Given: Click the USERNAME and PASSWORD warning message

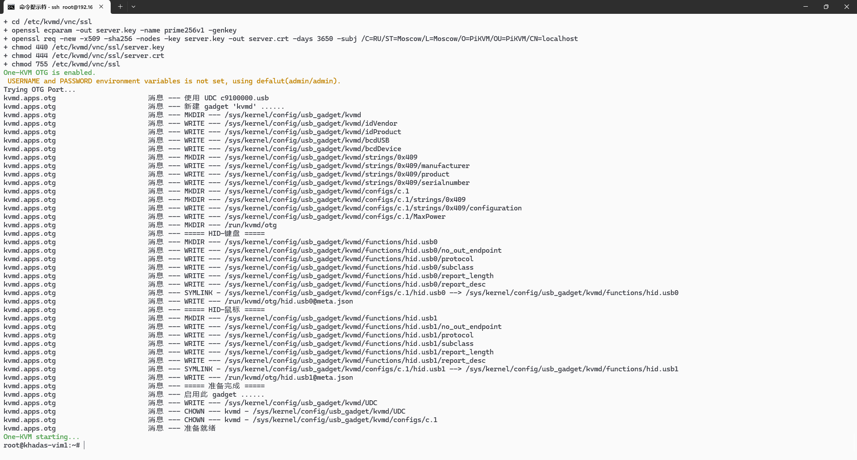Looking at the screenshot, I should (x=174, y=81).
